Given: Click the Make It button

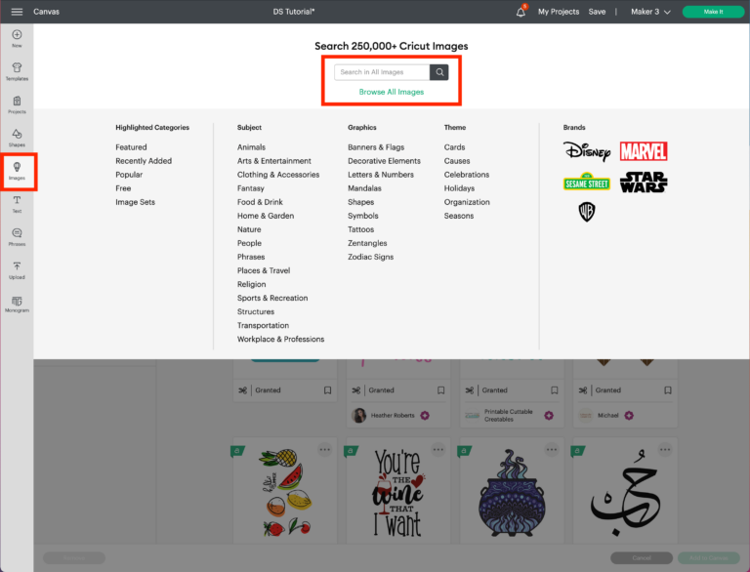Looking at the screenshot, I should click(x=713, y=12).
